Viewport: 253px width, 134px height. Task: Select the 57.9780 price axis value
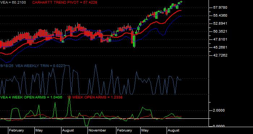[220, 8]
